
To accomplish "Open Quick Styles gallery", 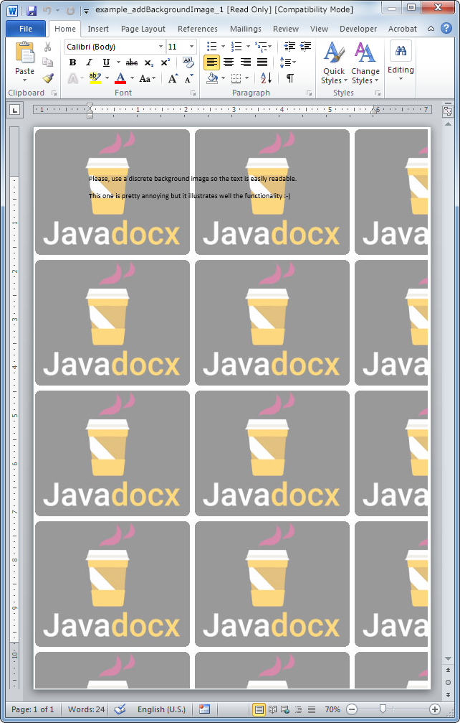I will (x=333, y=63).
